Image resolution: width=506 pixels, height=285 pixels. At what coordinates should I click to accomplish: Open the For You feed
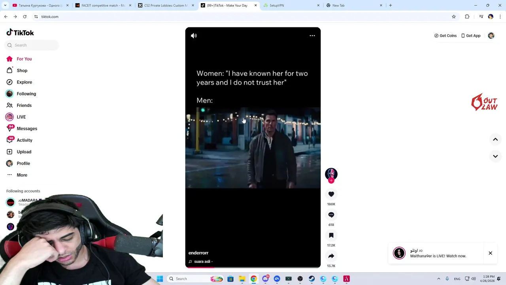pos(24,59)
